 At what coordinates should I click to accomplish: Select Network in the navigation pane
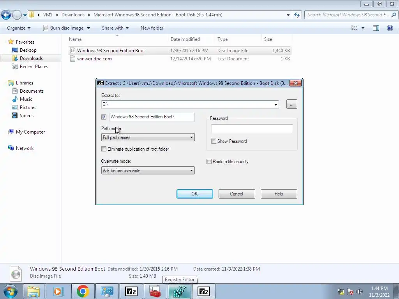(25, 148)
